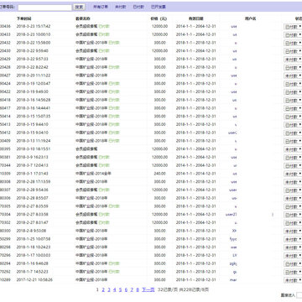Click the 搜索 search button
The height and width of the screenshot is (302, 302).
tap(79, 8)
